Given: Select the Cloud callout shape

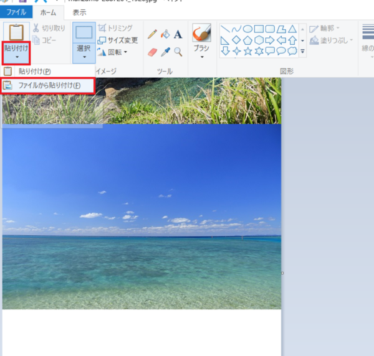Looking at the screenshot, I should click(292, 51).
